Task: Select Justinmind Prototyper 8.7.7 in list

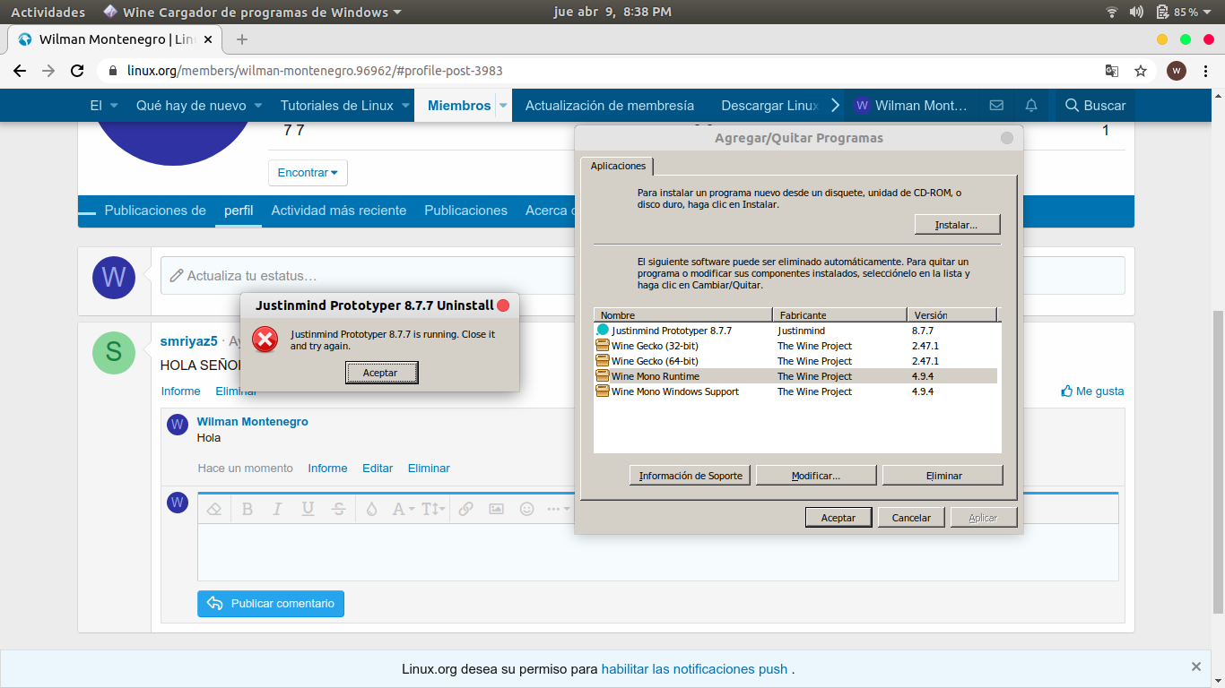Action: point(795,331)
